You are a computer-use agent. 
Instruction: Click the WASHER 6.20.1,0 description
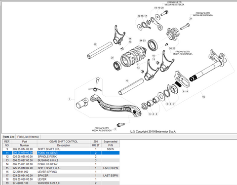[x=48, y=183]
